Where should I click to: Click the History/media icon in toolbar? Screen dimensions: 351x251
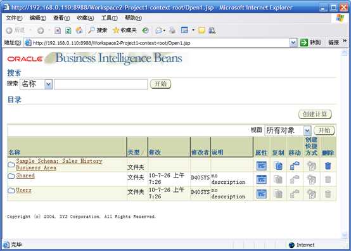(x=146, y=30)
